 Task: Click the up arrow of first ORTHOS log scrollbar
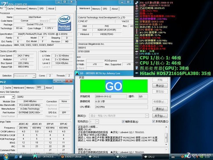[166, 127]
